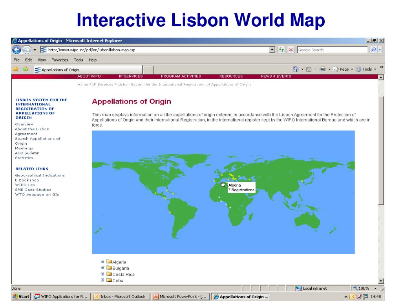Open Search Appellations of Origin sidebar link
This screenshot has height=301, width=402.
pos(38,141)
